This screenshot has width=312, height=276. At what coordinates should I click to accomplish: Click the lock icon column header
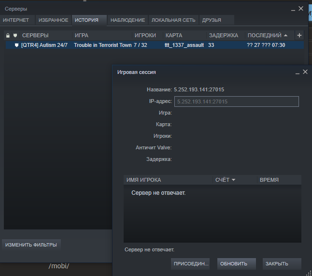pyautogui.click(x=8, y=35)
